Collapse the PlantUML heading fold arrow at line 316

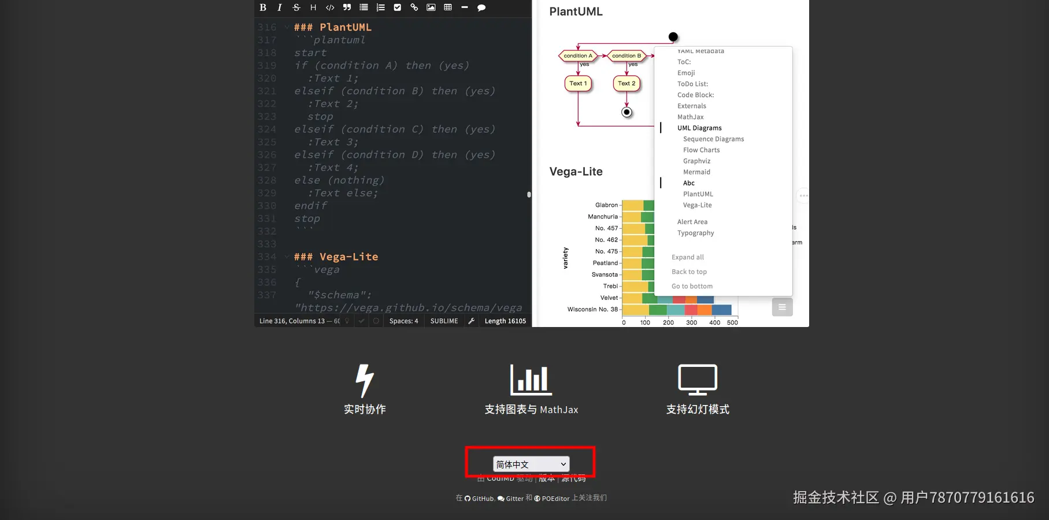(287, 27)
